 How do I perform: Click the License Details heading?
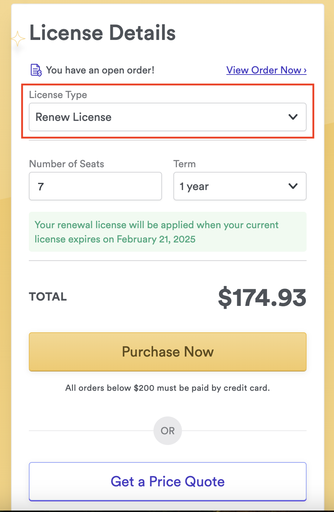[x=103, y=33]
